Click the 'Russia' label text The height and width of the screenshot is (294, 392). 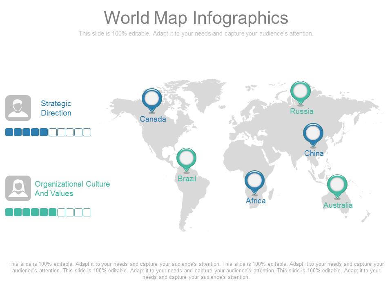click(x=302, y=111)
